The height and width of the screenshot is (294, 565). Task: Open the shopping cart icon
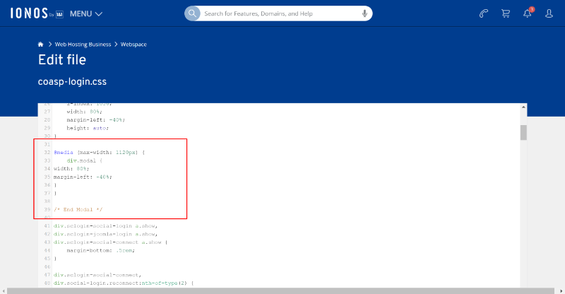506,13
